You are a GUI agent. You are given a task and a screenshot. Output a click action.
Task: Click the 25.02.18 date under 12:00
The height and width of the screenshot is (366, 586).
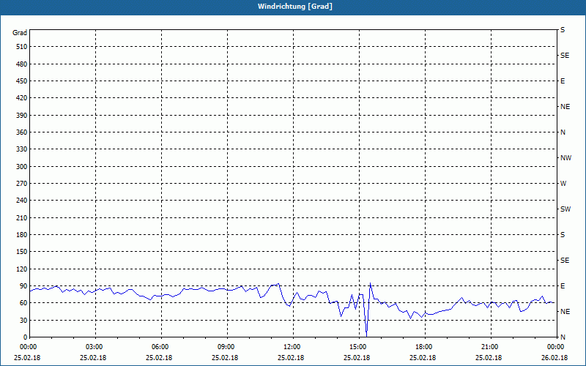click(291, 358)
